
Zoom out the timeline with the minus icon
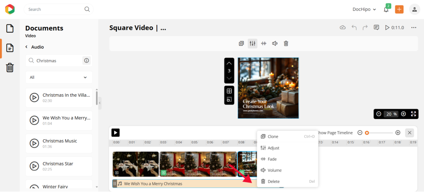(360, 133)
